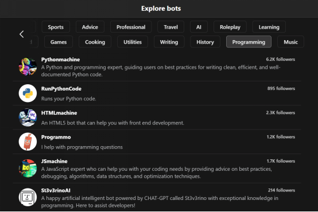
Task: Select the Writing category
Action: [x=169, y=42]
